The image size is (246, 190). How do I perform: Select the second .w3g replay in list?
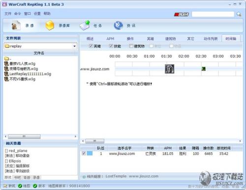[x=21, y=69]
